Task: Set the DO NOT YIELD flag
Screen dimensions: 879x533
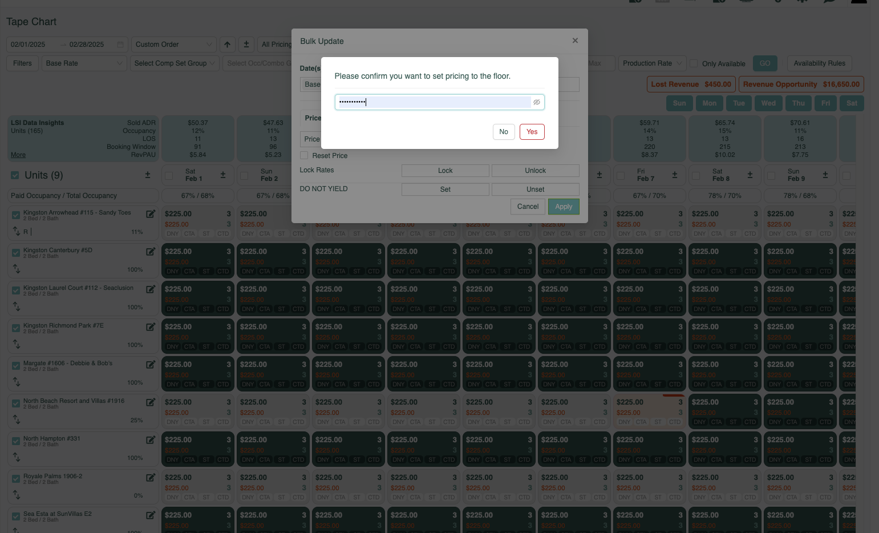Action: tap(445, 189)
